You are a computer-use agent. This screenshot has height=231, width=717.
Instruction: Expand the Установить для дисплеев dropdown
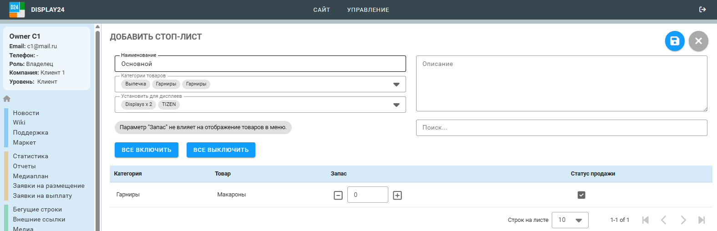click(x=396, y=105)
